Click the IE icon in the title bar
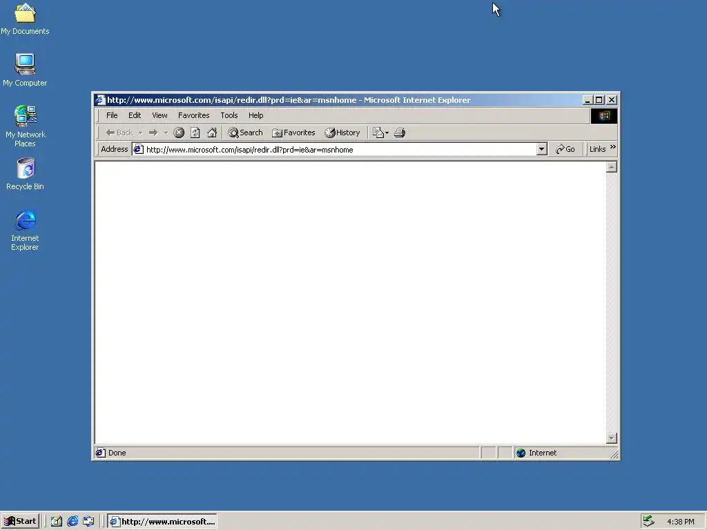The width and height of the screenshot is (707, 530). [x=100, y=99]
